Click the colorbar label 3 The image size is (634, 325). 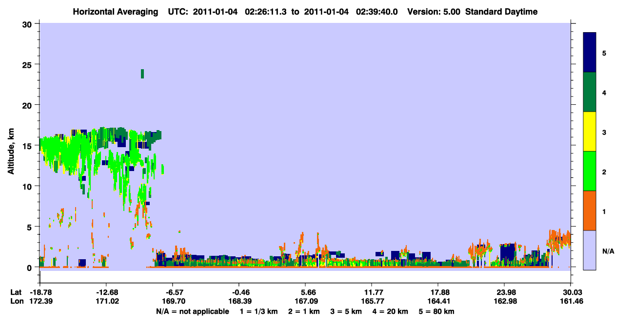[604, 132]
